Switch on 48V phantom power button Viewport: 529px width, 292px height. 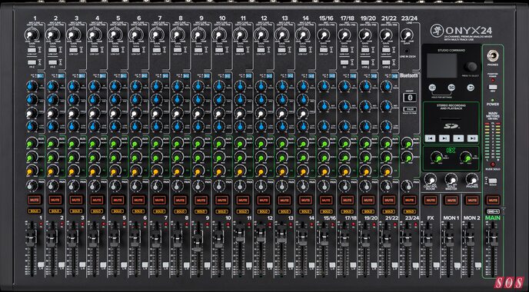(493, 88)
